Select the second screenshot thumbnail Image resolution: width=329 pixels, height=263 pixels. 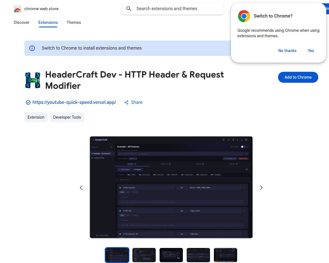[x=144, y=255]
